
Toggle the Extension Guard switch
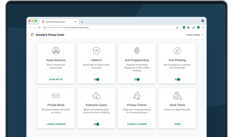tap(96, 124)
